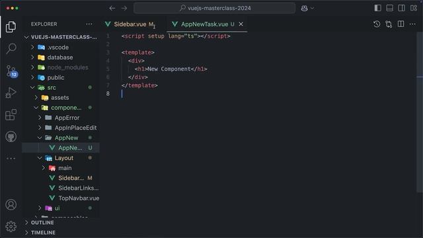
Task: Toggle the primary side bar layout icon
Action: tap(377, 8)
